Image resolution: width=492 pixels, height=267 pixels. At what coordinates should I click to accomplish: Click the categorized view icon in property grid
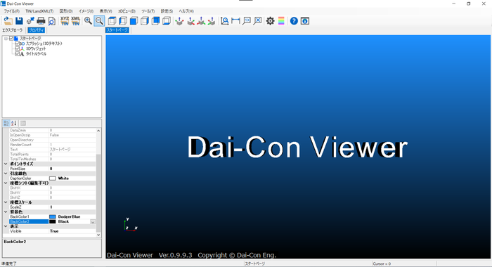6,123
